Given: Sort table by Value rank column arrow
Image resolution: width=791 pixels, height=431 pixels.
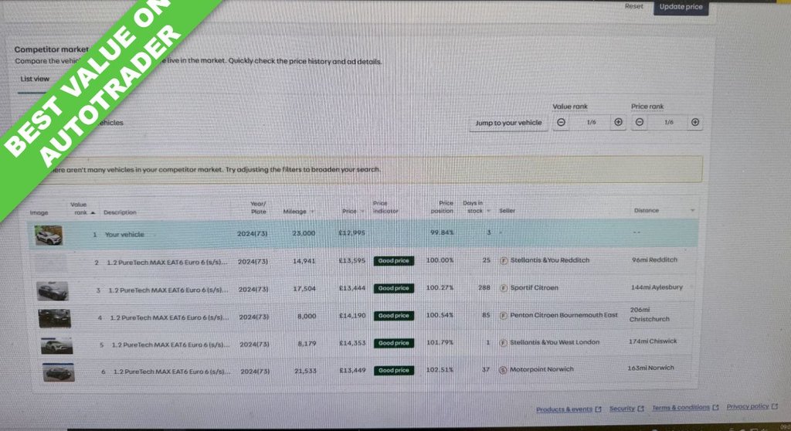Looking at the screenshot, I should (x=93, y=212).
